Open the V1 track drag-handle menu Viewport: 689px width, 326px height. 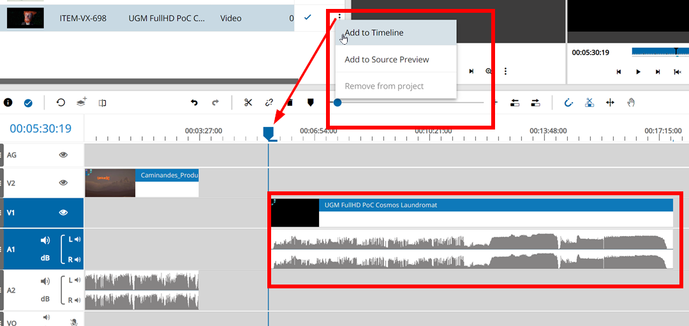pos(3,213)
